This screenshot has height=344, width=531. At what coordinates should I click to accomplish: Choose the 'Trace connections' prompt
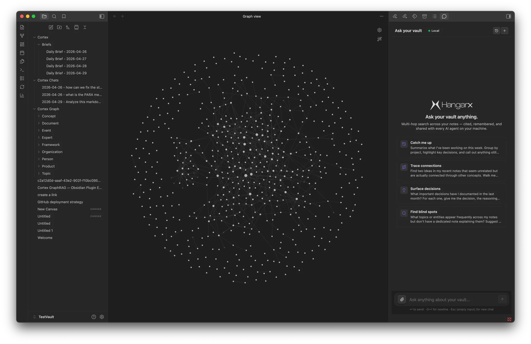(x=451, y=170)
